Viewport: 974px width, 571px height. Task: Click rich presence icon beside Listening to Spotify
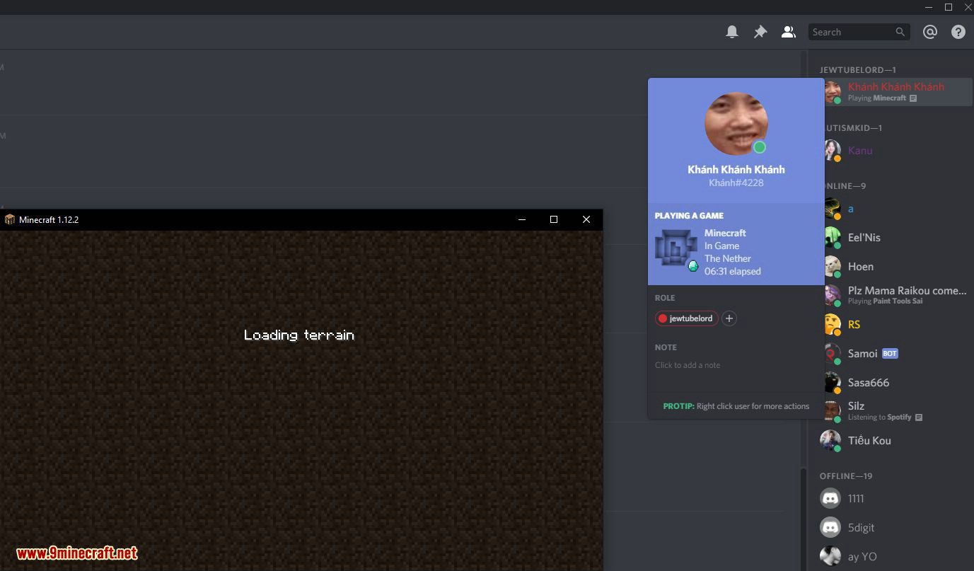(919, 417)
